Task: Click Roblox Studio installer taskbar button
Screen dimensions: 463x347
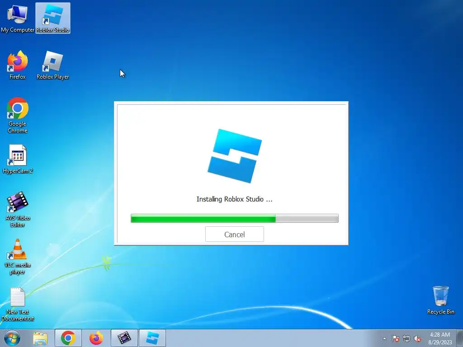Action: tap(152, 338)
